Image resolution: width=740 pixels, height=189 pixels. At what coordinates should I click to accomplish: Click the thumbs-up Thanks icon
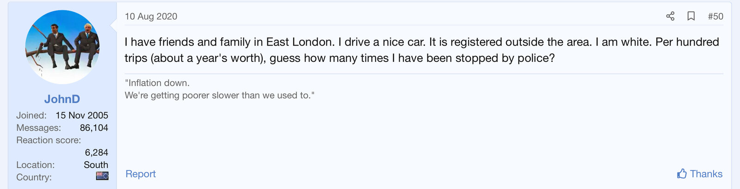(682, 174)
